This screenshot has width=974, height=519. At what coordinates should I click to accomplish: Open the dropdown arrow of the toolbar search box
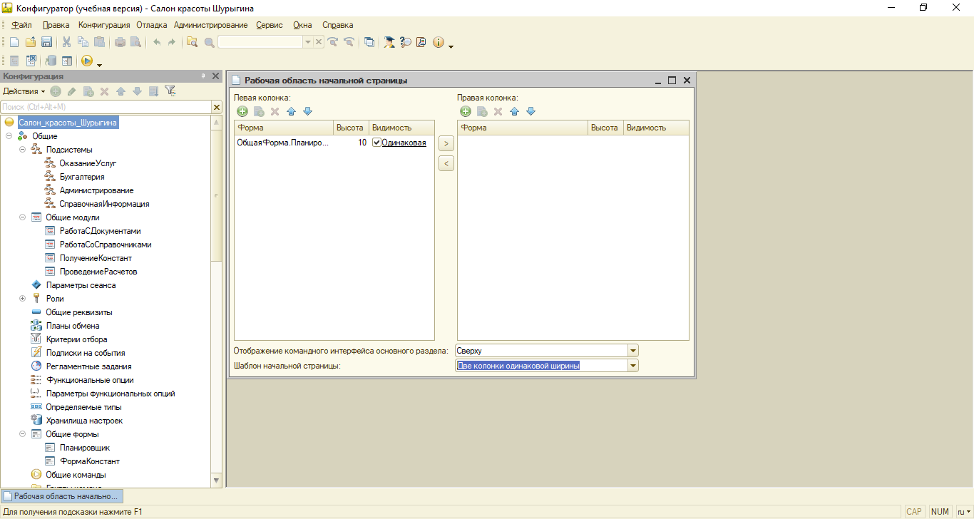308,42
